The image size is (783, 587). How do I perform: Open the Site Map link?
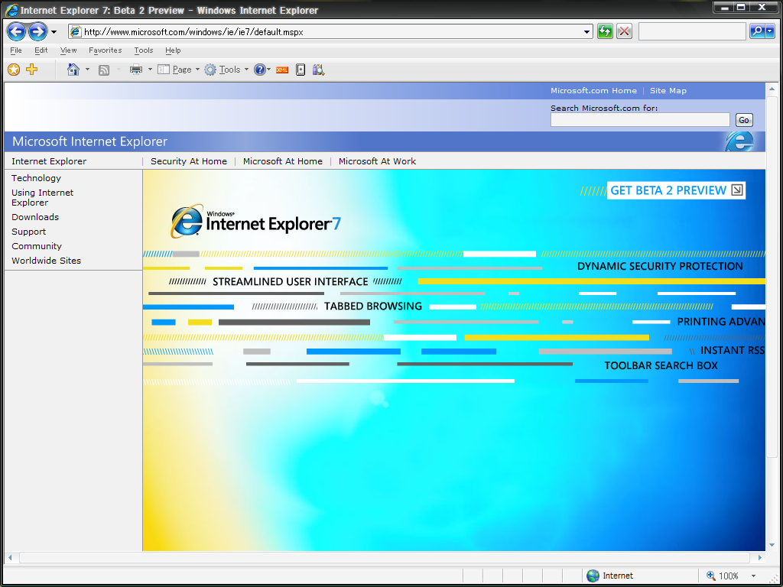pos(668,91)
